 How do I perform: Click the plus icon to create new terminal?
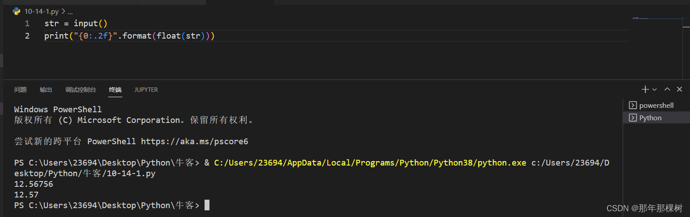[645, 90]
